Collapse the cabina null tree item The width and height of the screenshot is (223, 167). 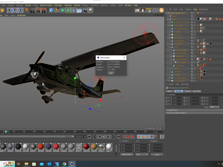(170, 47)
